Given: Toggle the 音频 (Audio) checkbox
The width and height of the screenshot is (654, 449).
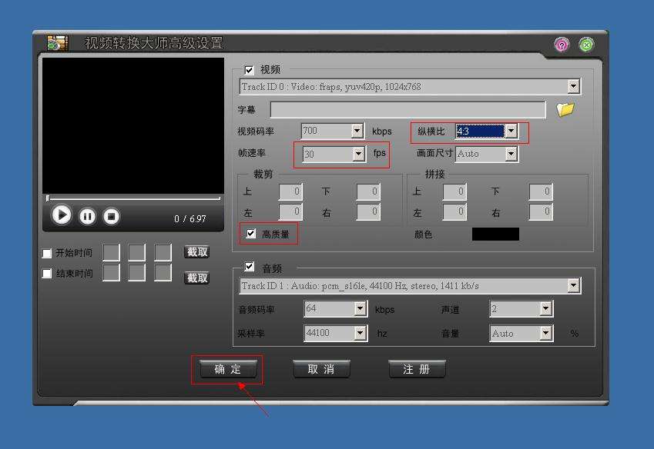Looking at the screenshot, I should 249,268.
